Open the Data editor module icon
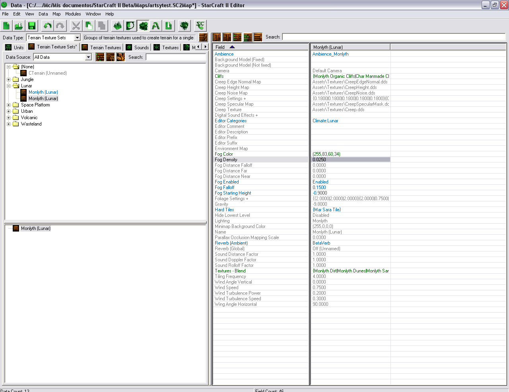The width and height of the screenshot is (509, 392). tap(143, 26)
